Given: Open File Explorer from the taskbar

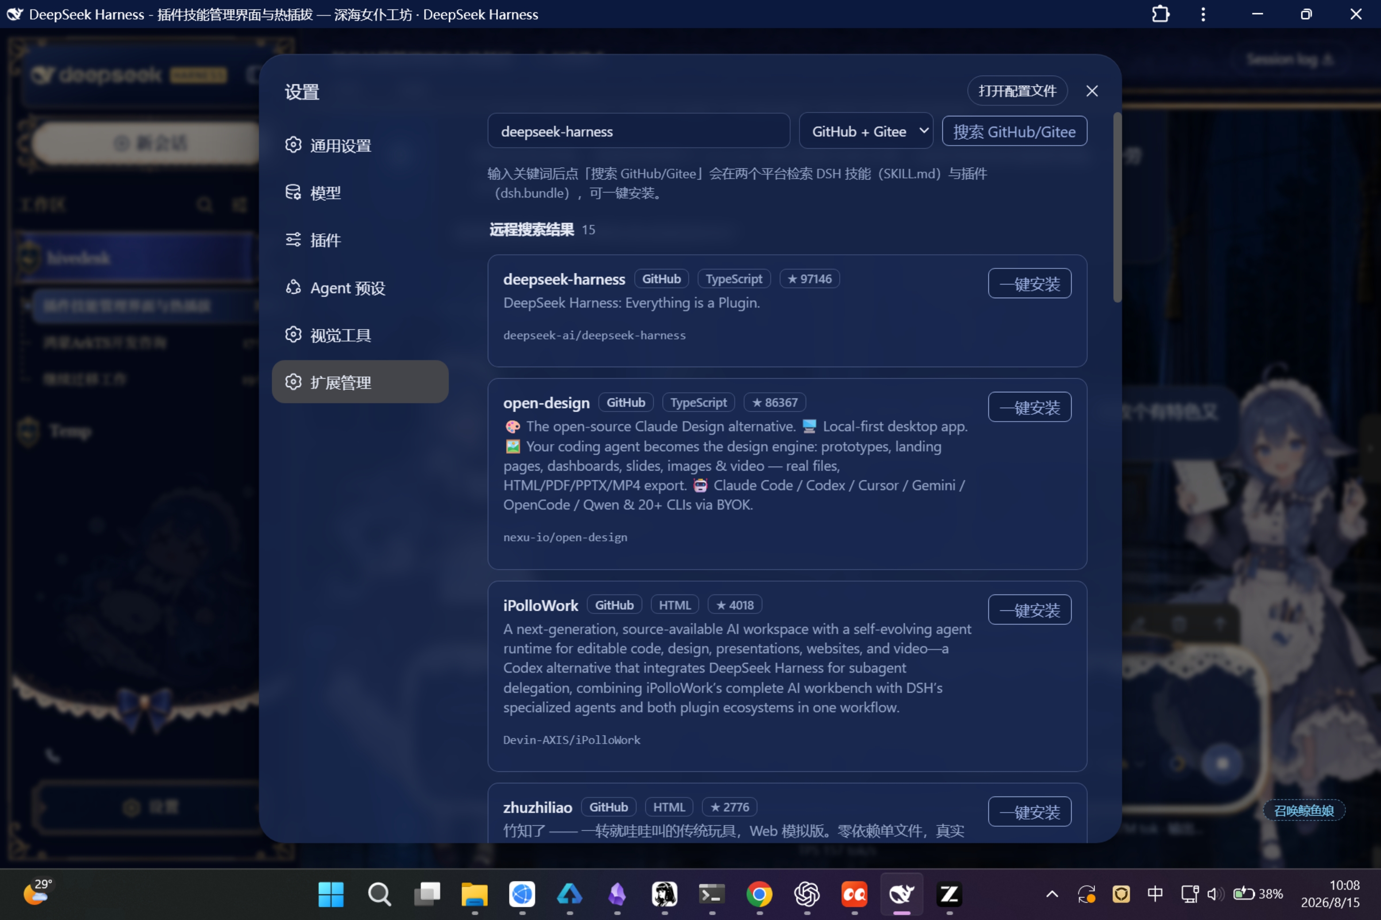Looking at the screenshot, I should 474,894.
